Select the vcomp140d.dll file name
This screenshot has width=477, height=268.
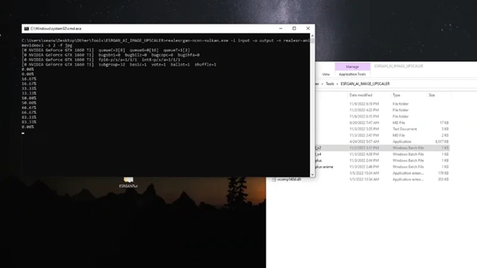[289, 180]
